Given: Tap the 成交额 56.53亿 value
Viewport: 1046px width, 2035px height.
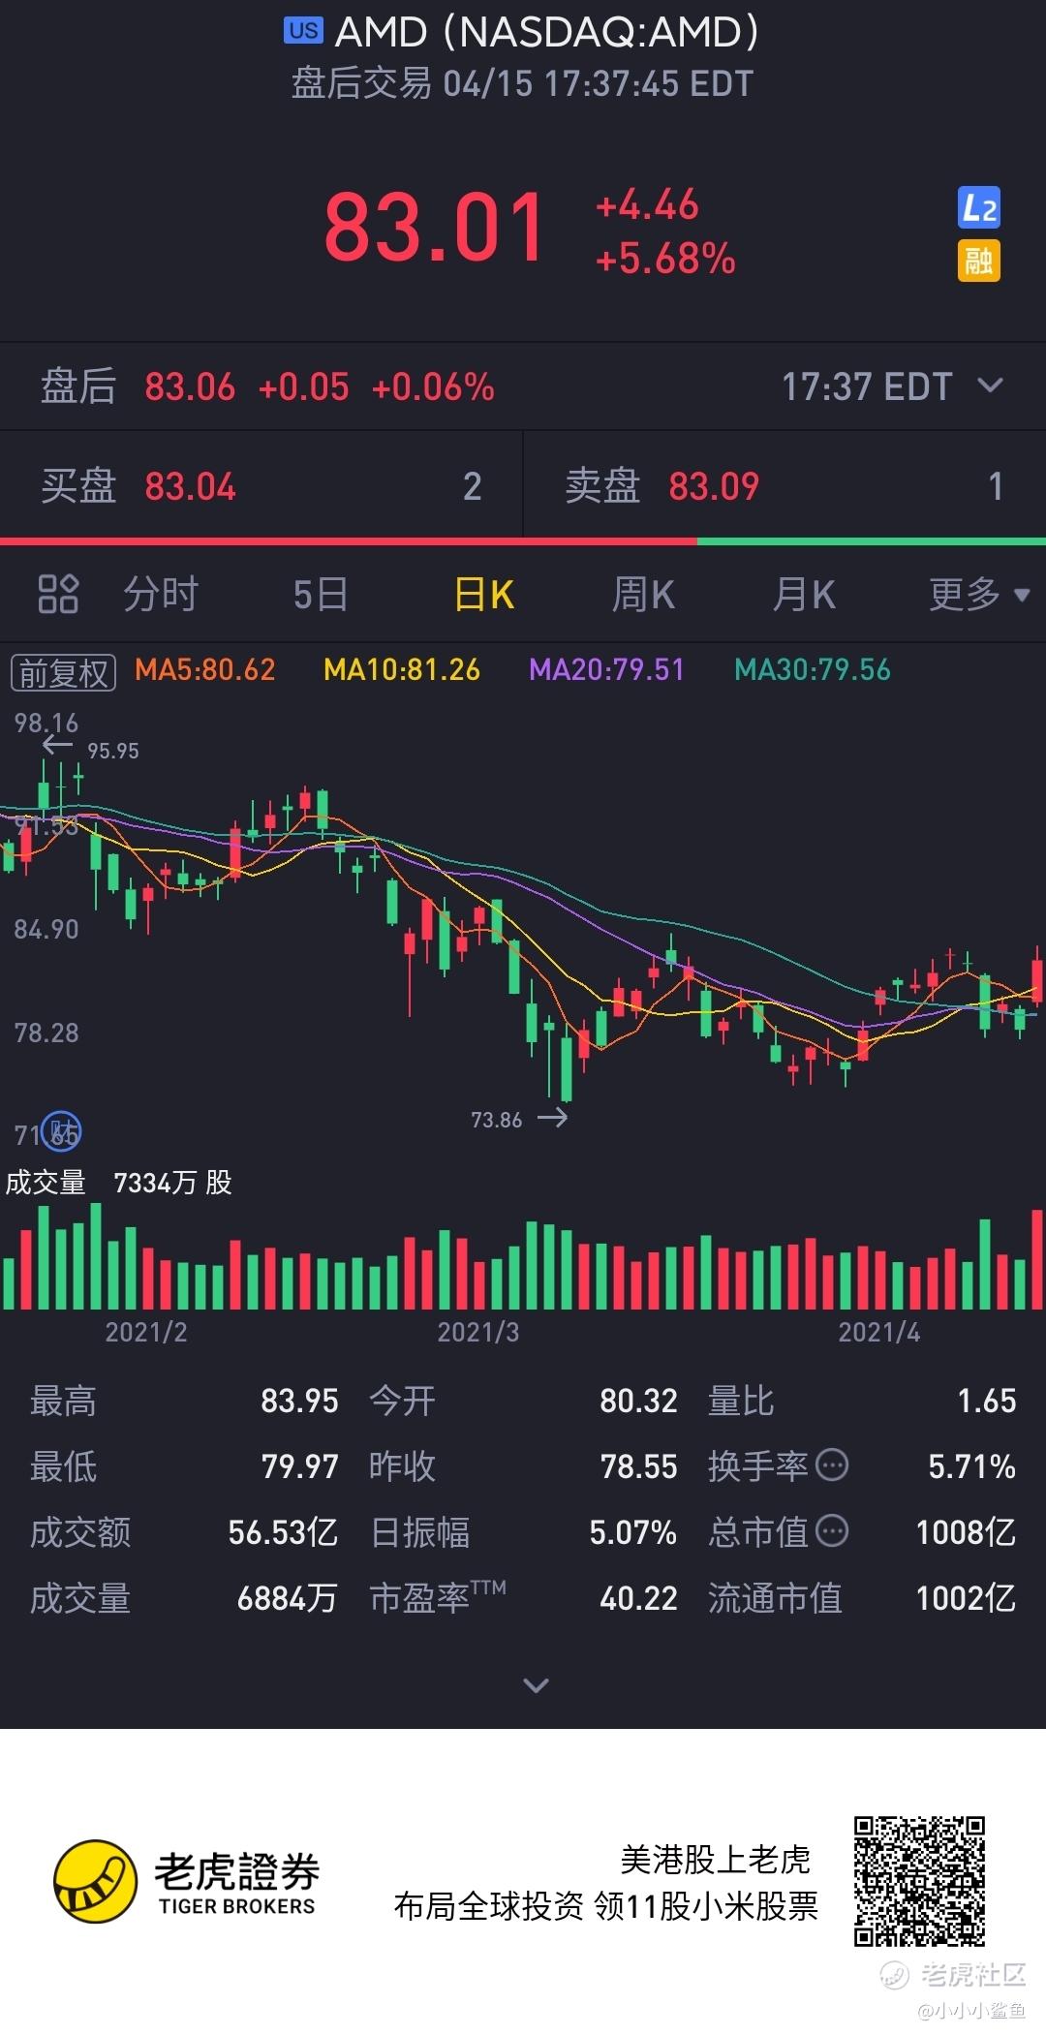Looking at the screenshot, I should click(283, 1532).
